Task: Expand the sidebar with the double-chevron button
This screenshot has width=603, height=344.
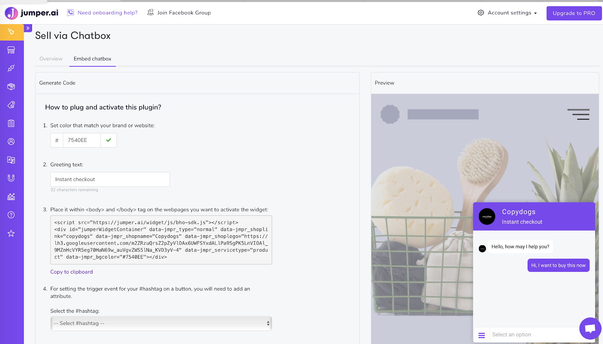Action: 28,28
